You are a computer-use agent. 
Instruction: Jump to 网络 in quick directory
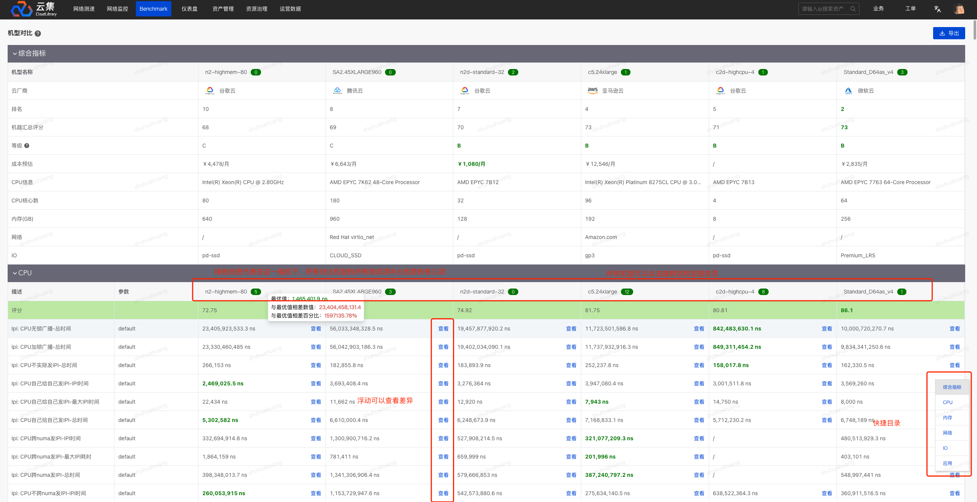948,433
